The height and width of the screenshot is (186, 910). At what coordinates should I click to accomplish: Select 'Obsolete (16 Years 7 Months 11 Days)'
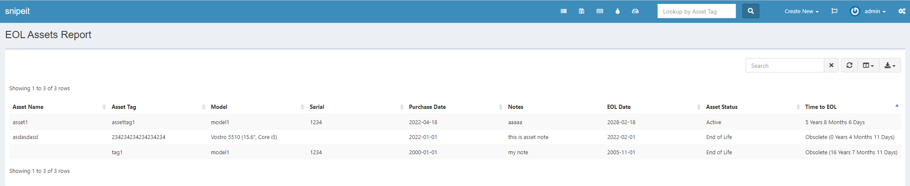(851, 153)
